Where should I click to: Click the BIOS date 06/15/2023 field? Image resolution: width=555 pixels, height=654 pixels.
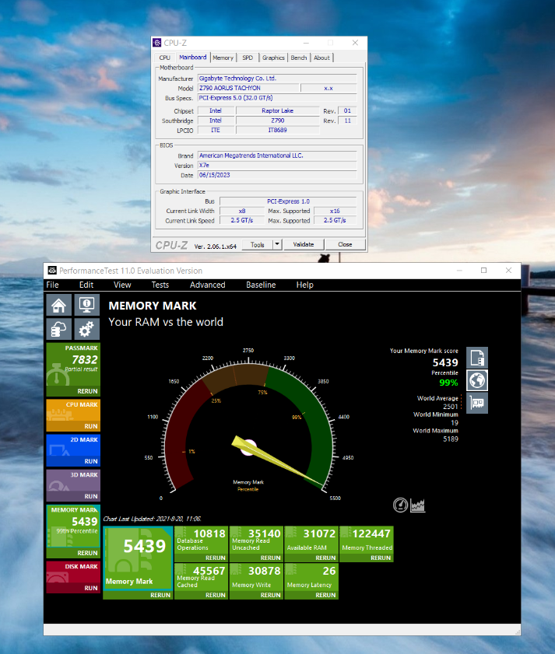(x=277, y=175)
